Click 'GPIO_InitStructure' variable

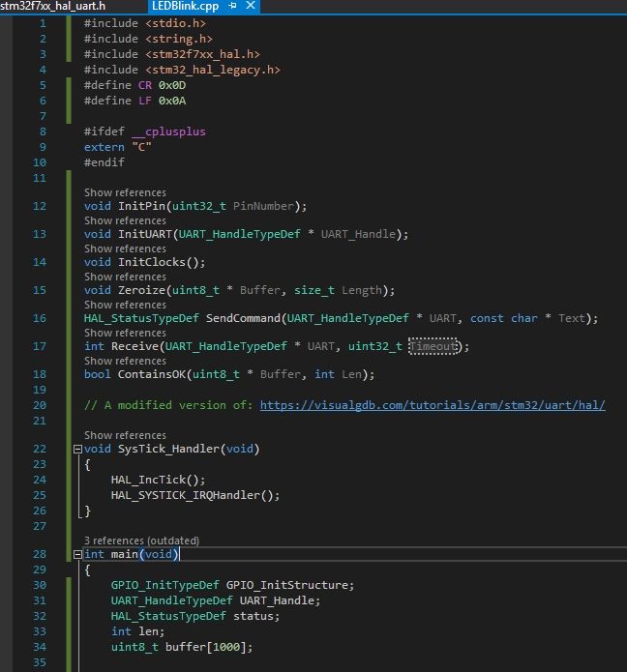(x=287, y=585)
